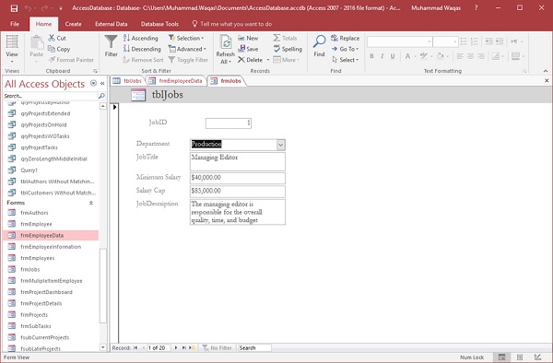This screenshot has height=363, width=553.
Task: Switch to the frmEmployeeData document tab
Action: click(175, 81)
